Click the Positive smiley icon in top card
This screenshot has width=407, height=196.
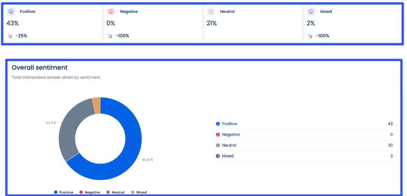coord(11,12)
